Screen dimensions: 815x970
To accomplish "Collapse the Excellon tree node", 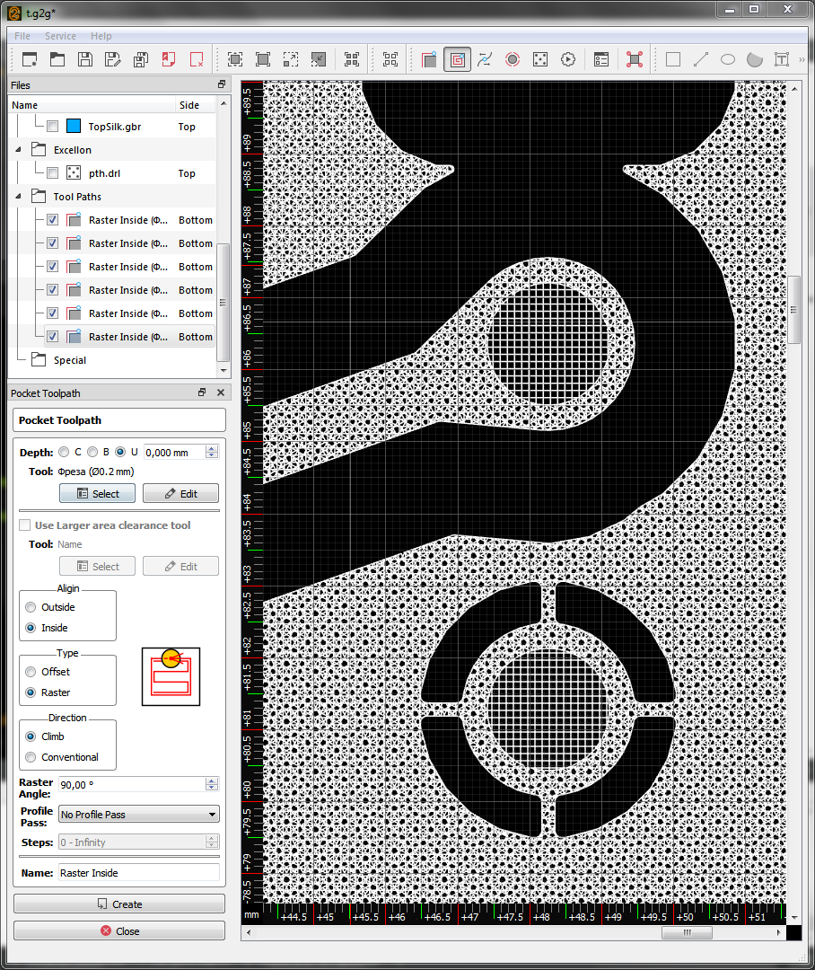I will coord(18,150).
